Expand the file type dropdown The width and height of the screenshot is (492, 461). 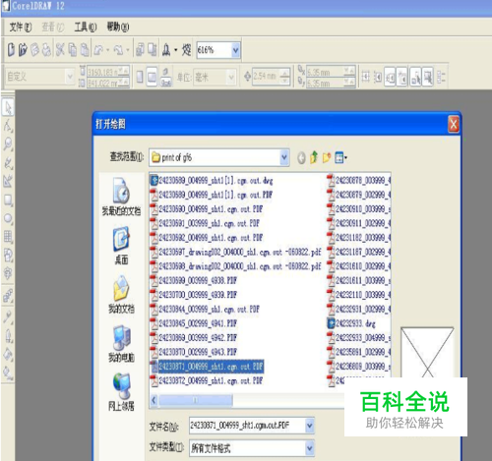click(309, 448)
